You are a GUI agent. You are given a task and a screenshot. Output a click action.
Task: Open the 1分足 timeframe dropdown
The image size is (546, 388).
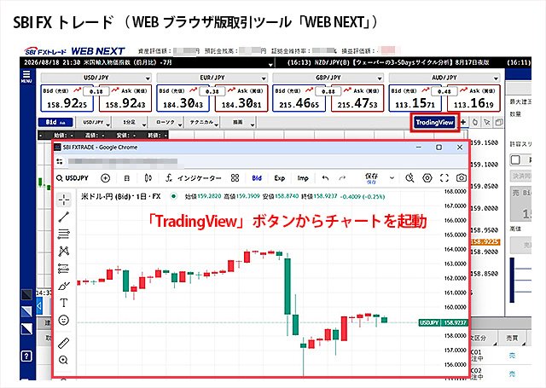(x=130, y=123)
